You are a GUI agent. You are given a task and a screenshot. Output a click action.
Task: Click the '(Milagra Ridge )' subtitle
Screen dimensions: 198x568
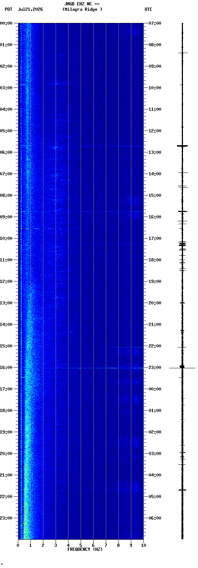click(x=82, y=9)
